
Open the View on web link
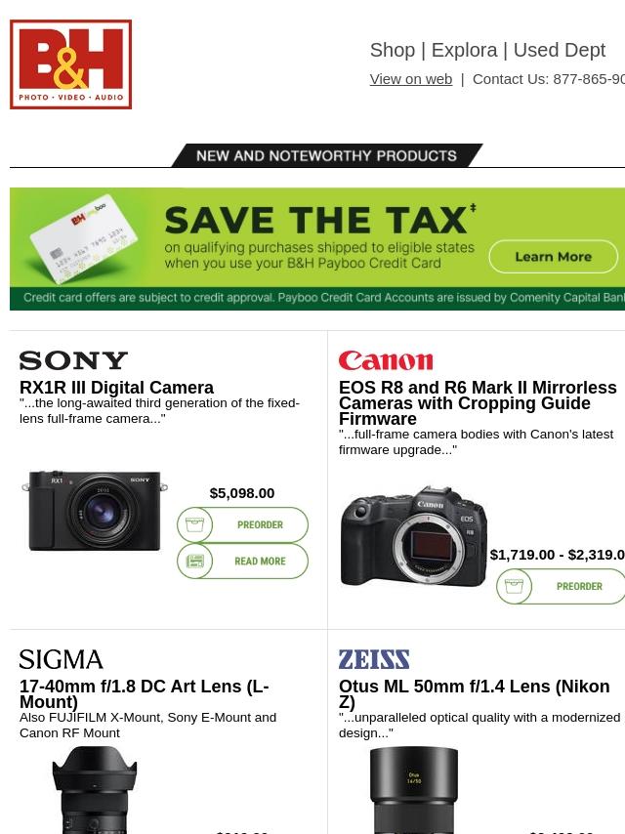[411, 79]
